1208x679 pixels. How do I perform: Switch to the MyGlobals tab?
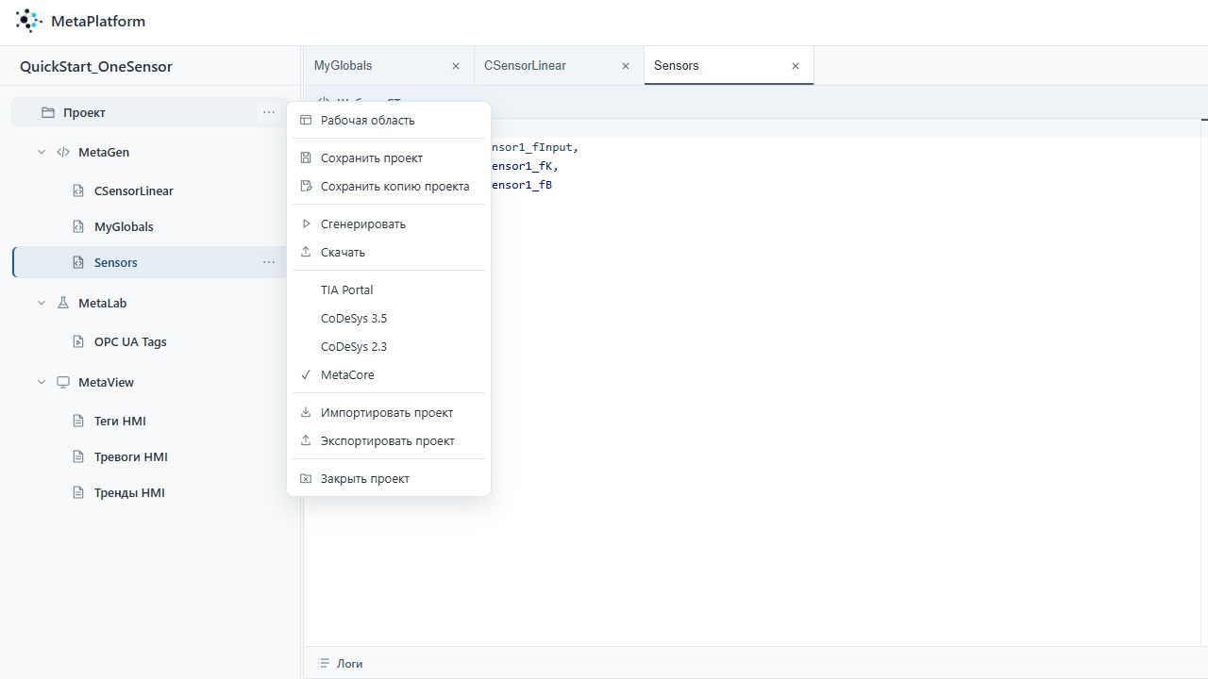(x=388, y=66)
